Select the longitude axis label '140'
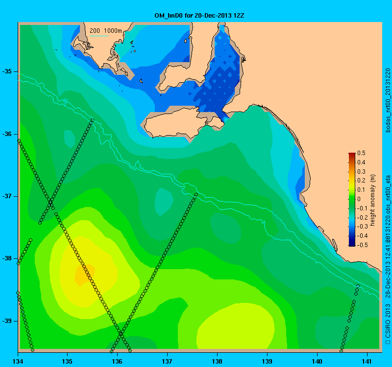 click(317, 361)
